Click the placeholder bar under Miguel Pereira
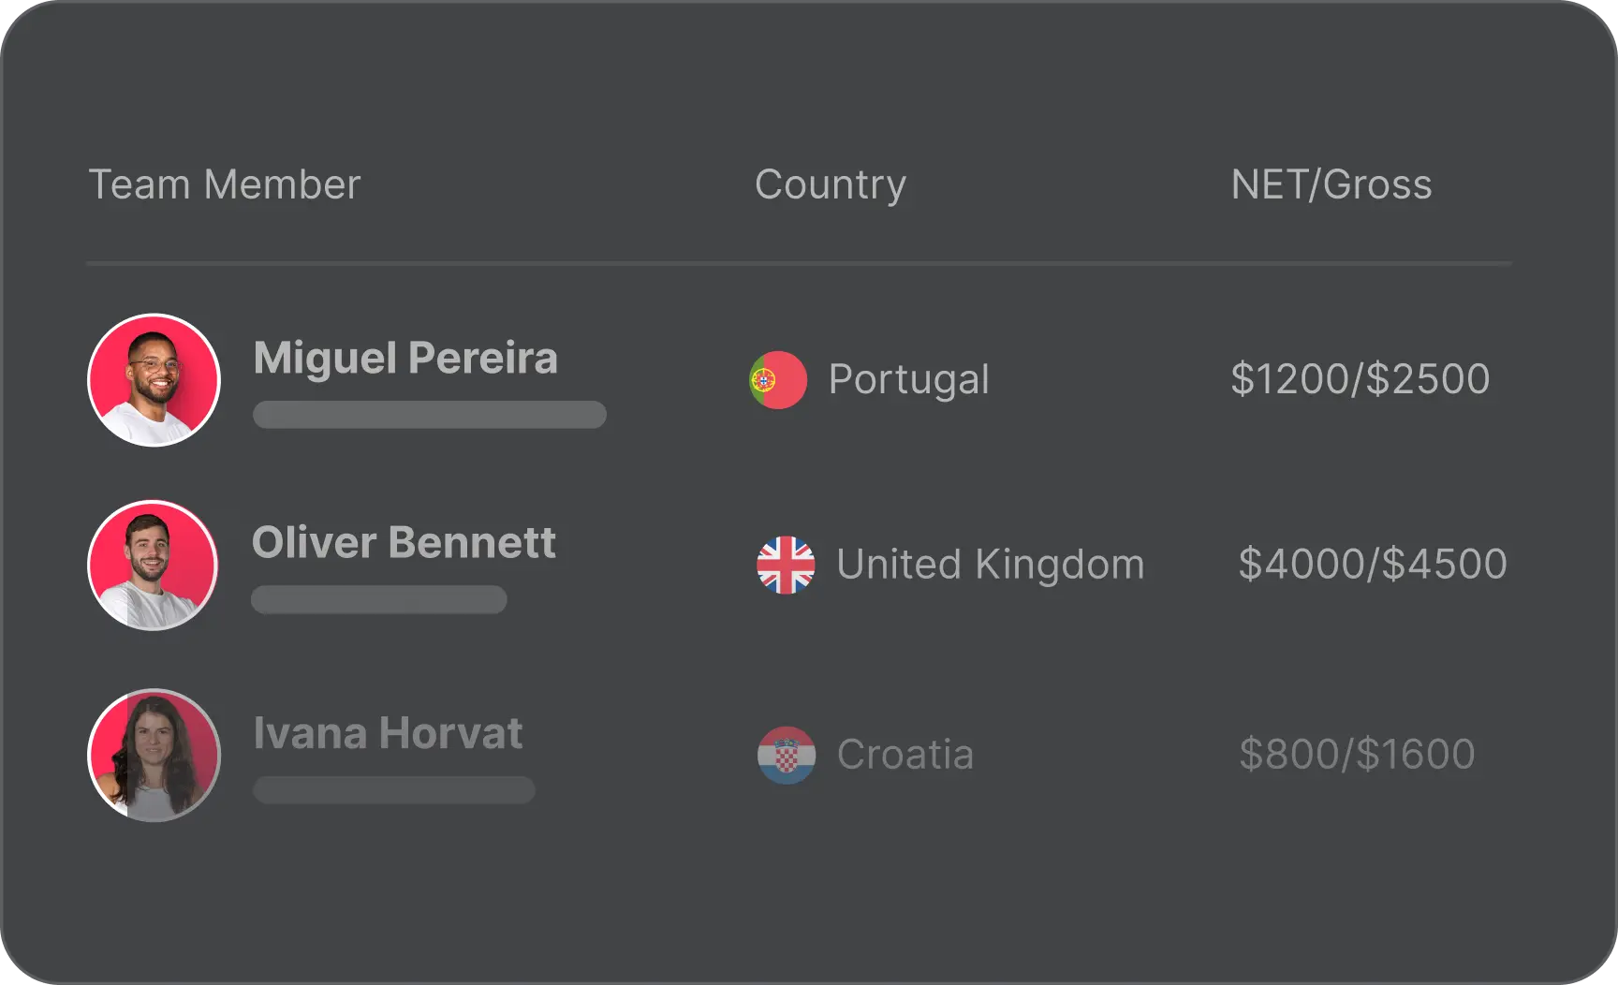Viewport: 1618px width, 985px height. pos(430,415)
